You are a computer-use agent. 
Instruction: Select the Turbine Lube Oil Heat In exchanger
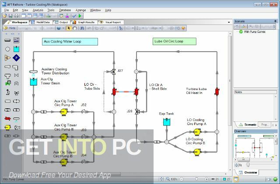coord(217,91)
